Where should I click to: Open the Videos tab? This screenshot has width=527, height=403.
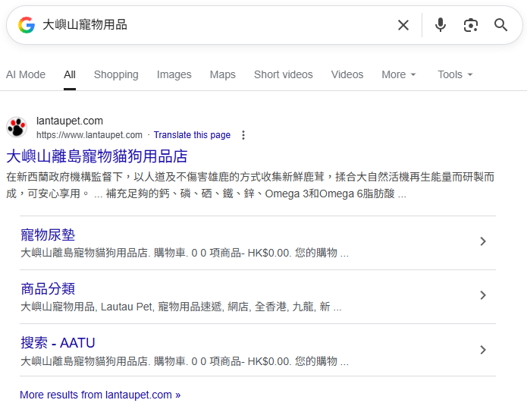(347, 74)
